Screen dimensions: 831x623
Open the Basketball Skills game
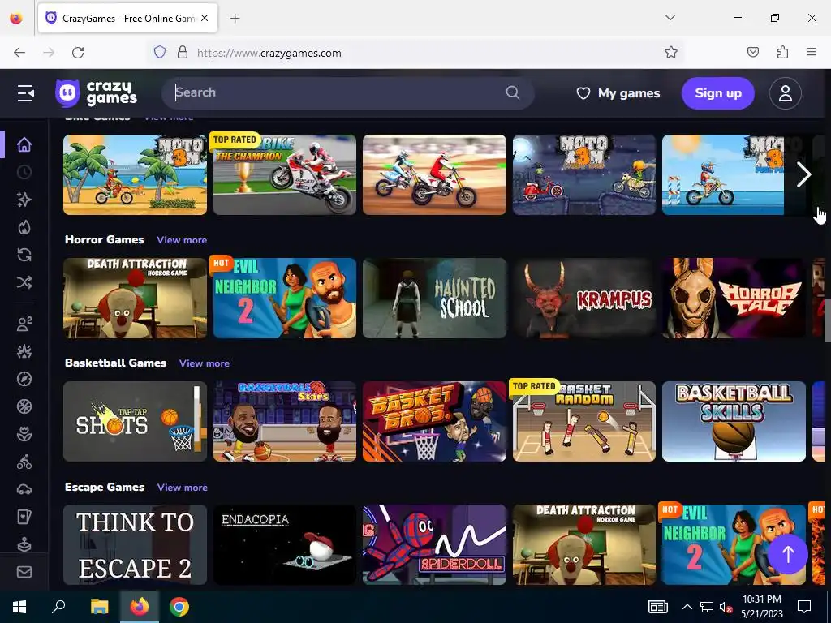coord(734,422)
